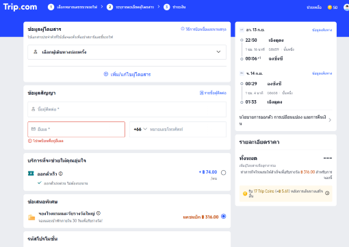Open the name entry guide link
This screenshot has width=349, height=247.
click(x=203, y=29)
